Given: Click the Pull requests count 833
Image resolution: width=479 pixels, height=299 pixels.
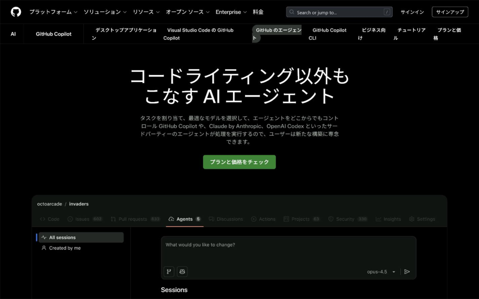Looking at the screenshot, I should tap(155, 219).
